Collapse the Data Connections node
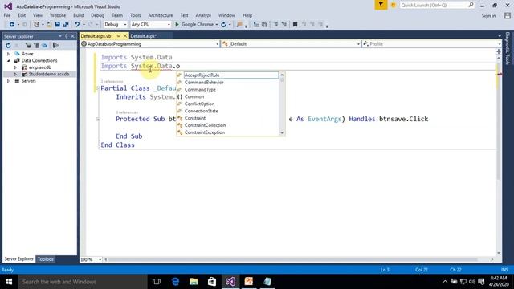This screenshot has height=289, width=514. click(8, 61)
